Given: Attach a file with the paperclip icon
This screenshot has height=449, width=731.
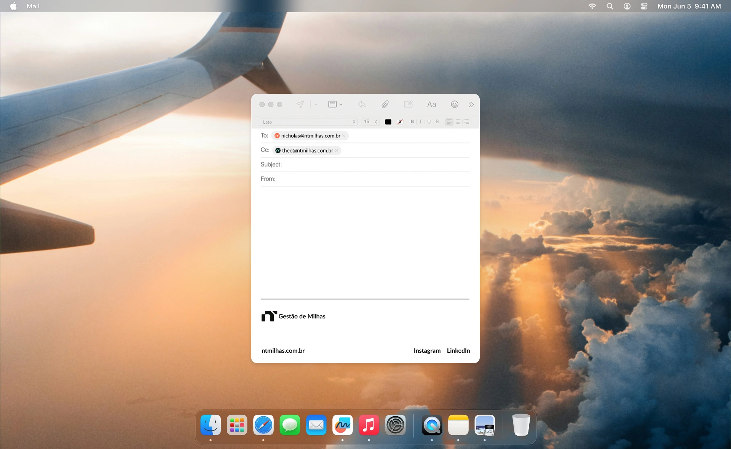Looking at the screenshot, I should coord(385,104).
